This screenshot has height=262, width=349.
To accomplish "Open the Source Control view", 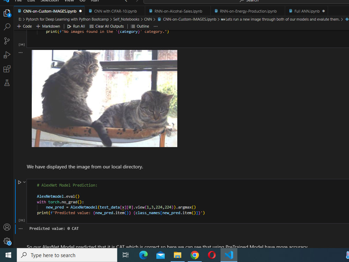I will 7,41.
